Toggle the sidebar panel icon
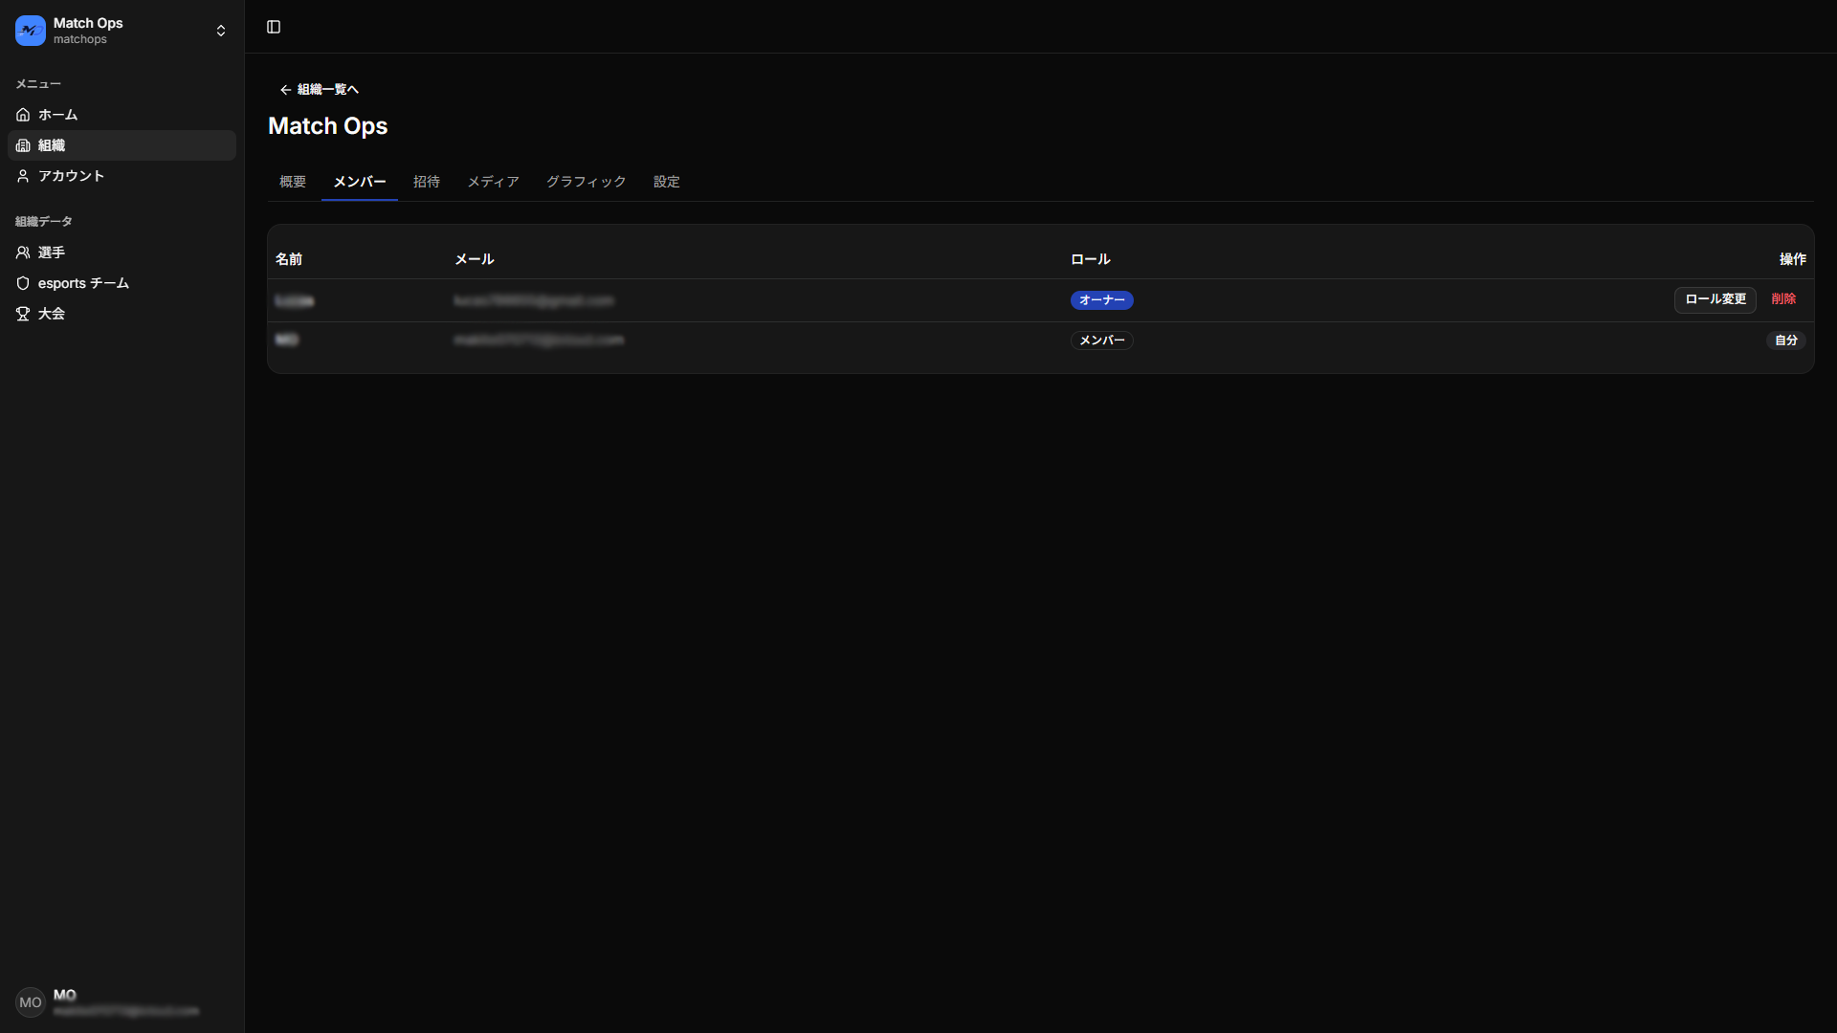Image resolution: width=1837 pixels, height=1033 pixels. point(274,27)
